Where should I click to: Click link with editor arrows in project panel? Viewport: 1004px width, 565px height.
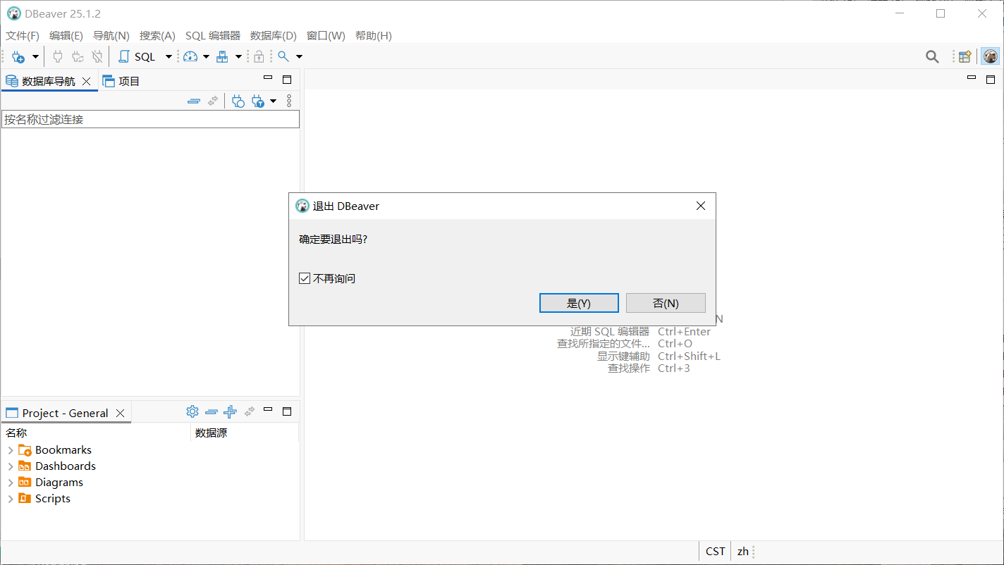tap(250, 412)
